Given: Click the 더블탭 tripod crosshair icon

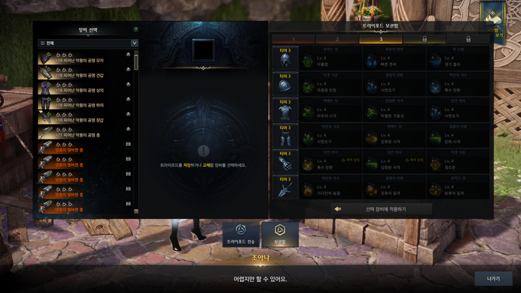Looking at the screenshot, I should [308, 61].
